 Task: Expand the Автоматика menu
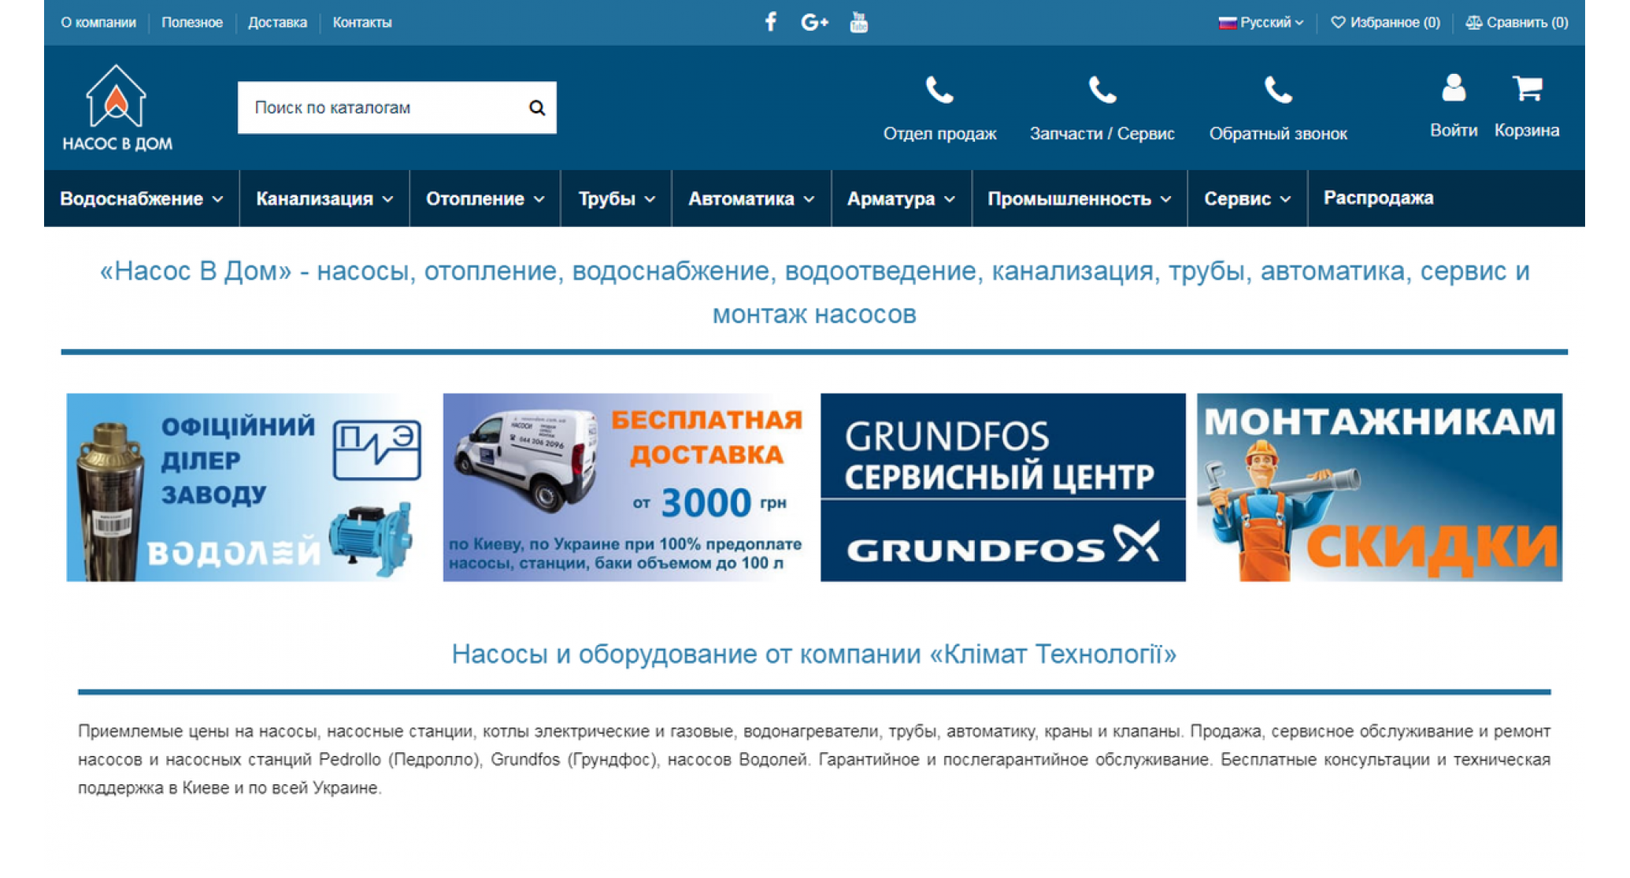pos(751,198)
